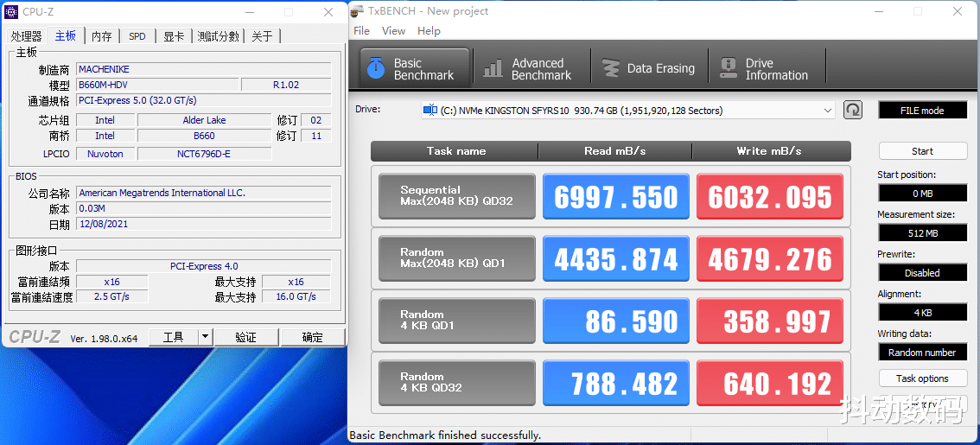Toggle the Sequential Max(2048 KB) QD32 task
Viewport: 980px width, 445px height.
point(457,196)
